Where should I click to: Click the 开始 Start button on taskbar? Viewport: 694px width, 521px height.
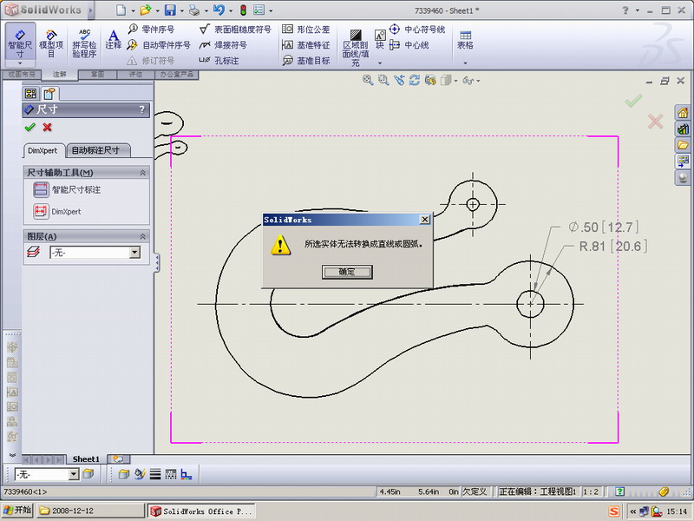click(x=17, y=511)
